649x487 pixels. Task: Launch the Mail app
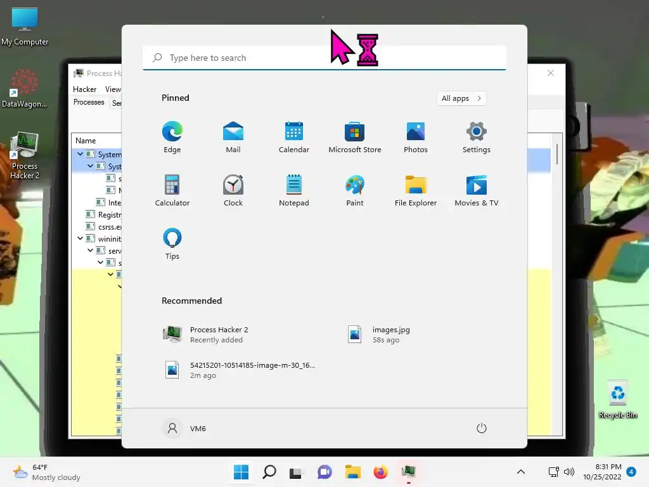tap(233, 138)
